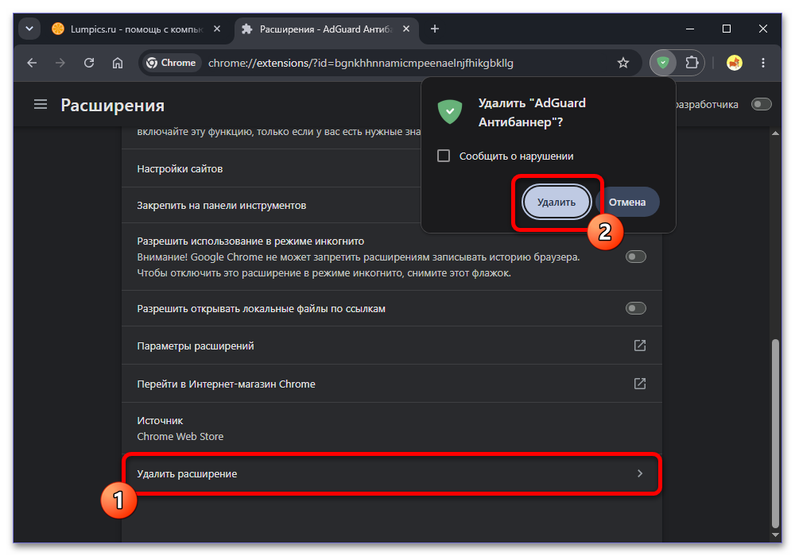Viewport: 795px width, 556px height.
Task: Click the Chrome site info chip
Action: (x=171, y=63)
